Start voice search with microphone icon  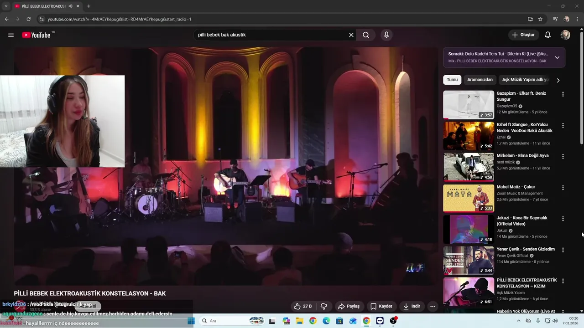[x=386, y=35]
